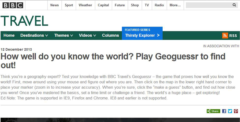Visit the BBC Shop
This screenshot has width=240, height=122.
[135, 5]
